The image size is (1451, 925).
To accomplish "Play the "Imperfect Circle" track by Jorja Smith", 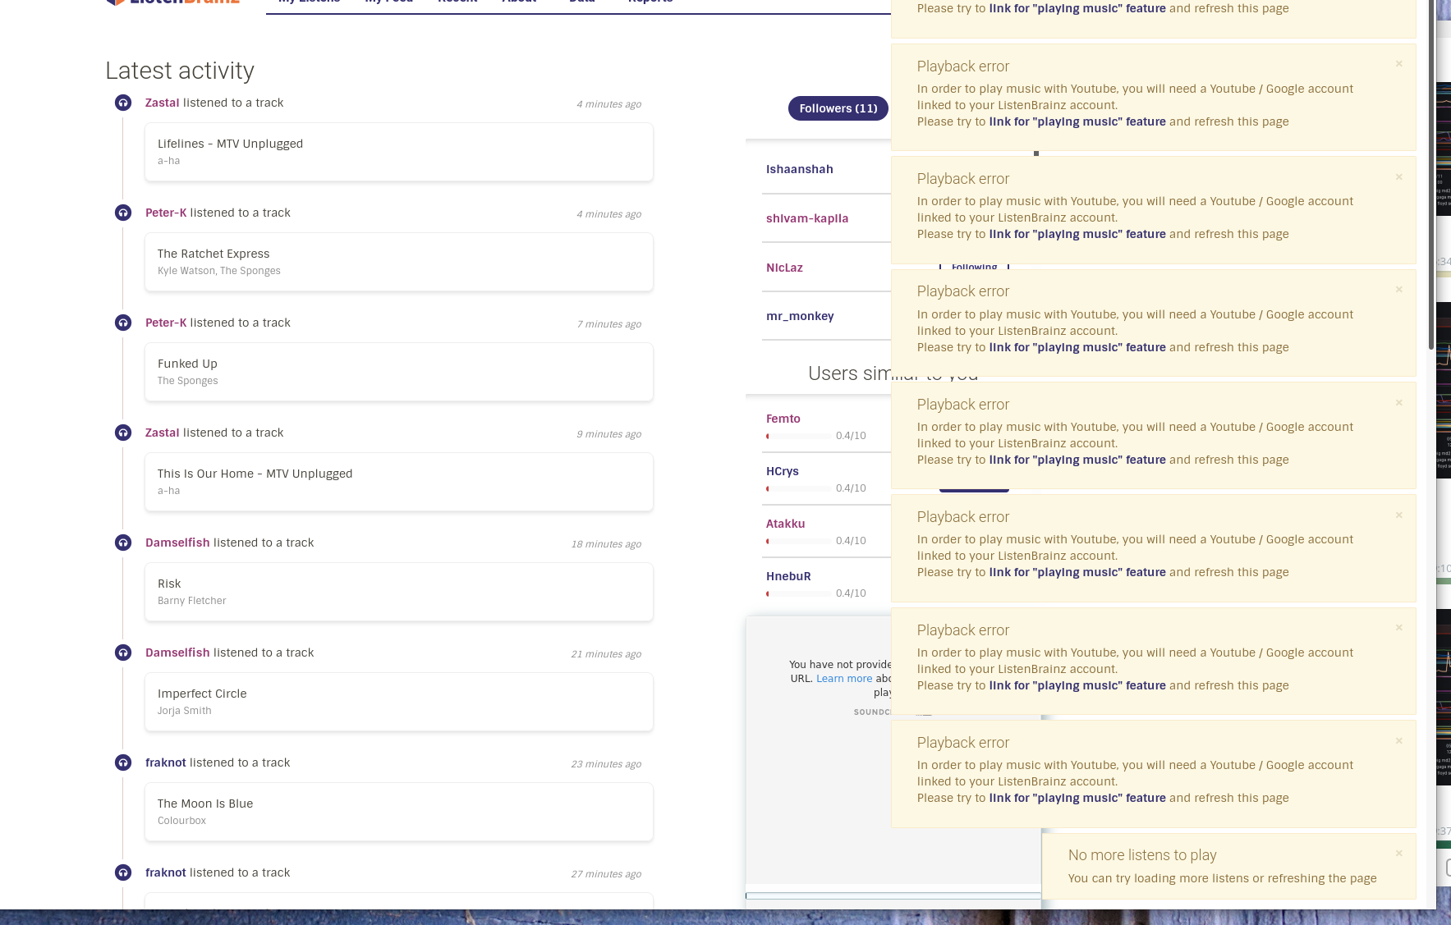I will (398, 702).
